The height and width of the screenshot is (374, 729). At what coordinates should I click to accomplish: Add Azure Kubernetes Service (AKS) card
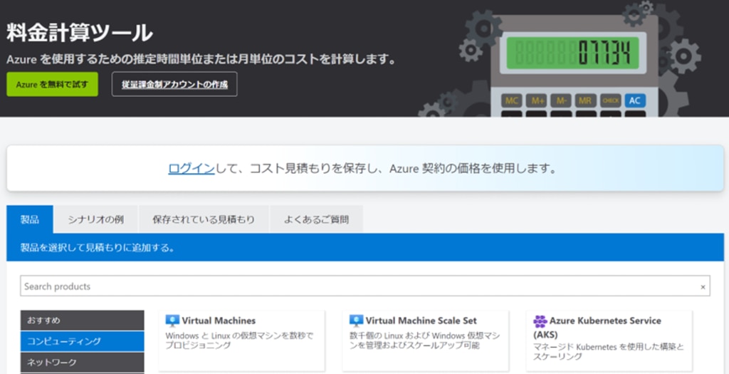(x=609, y=341)
